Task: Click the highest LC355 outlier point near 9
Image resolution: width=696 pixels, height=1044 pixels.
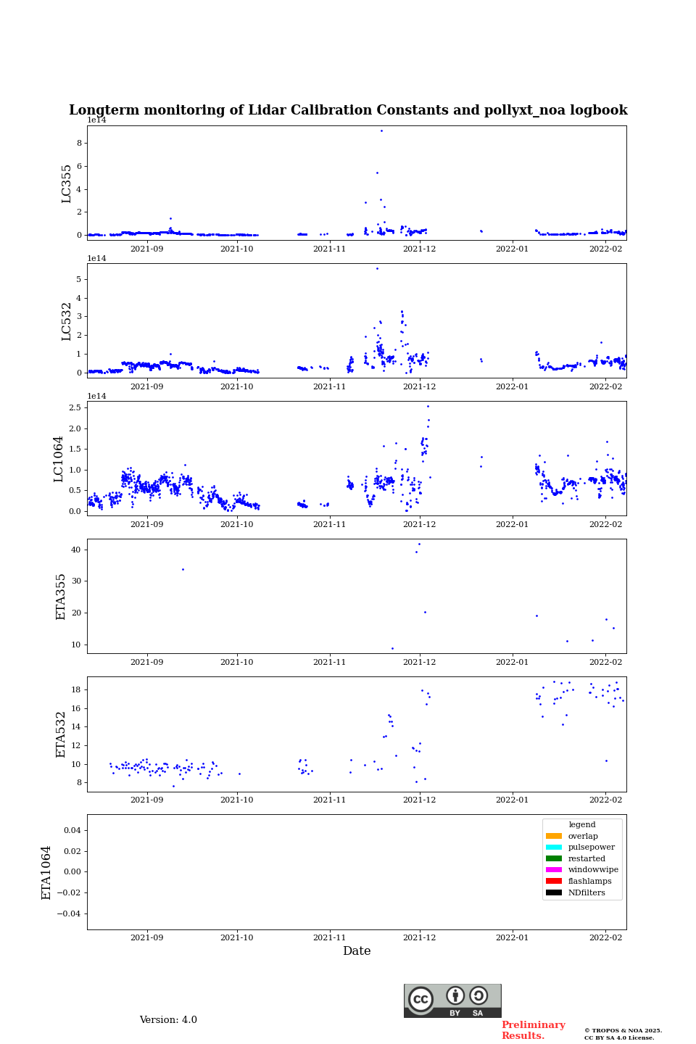Action: coord(381,130)
